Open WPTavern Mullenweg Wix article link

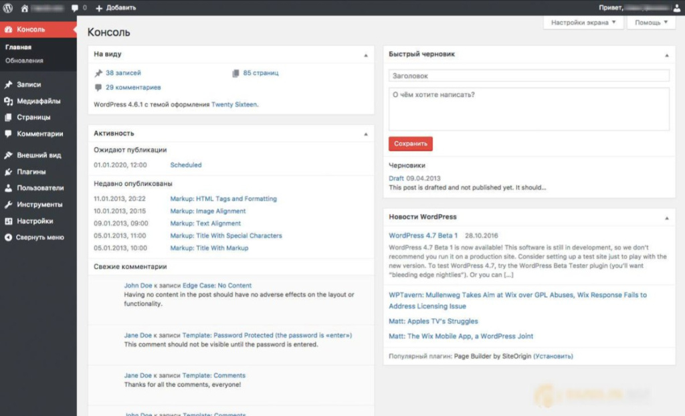pos(518,301)
